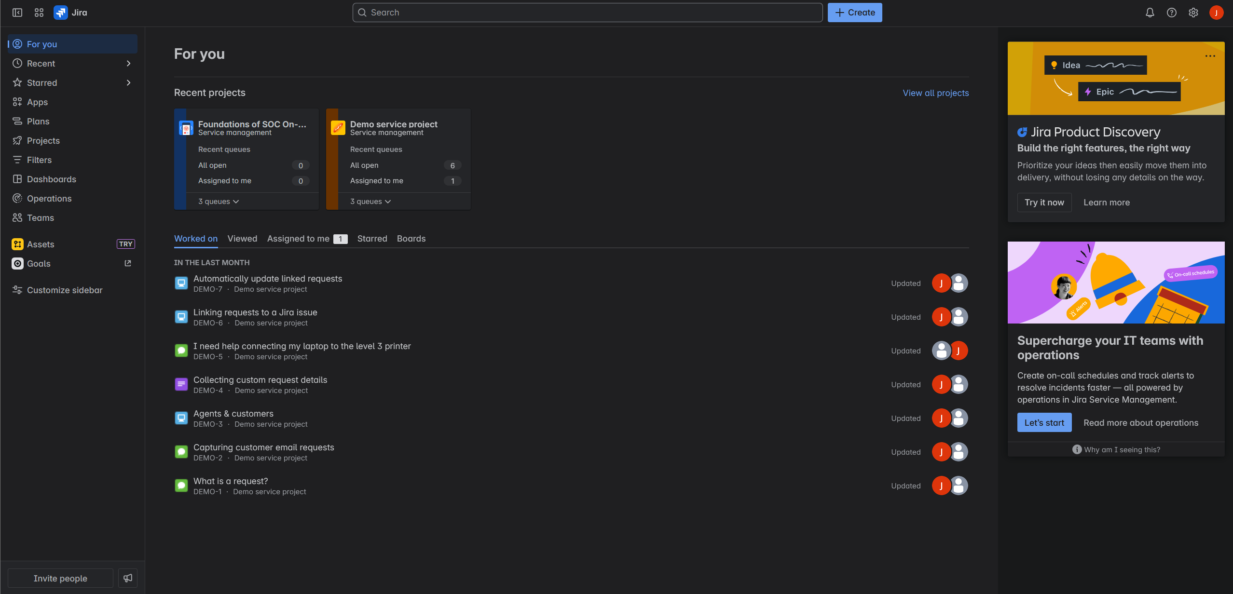This screenshot has width=1233, height=594.
Task: Switch to the Assigned to me tab
Action: pyautogui.click(x=298, y=239)
